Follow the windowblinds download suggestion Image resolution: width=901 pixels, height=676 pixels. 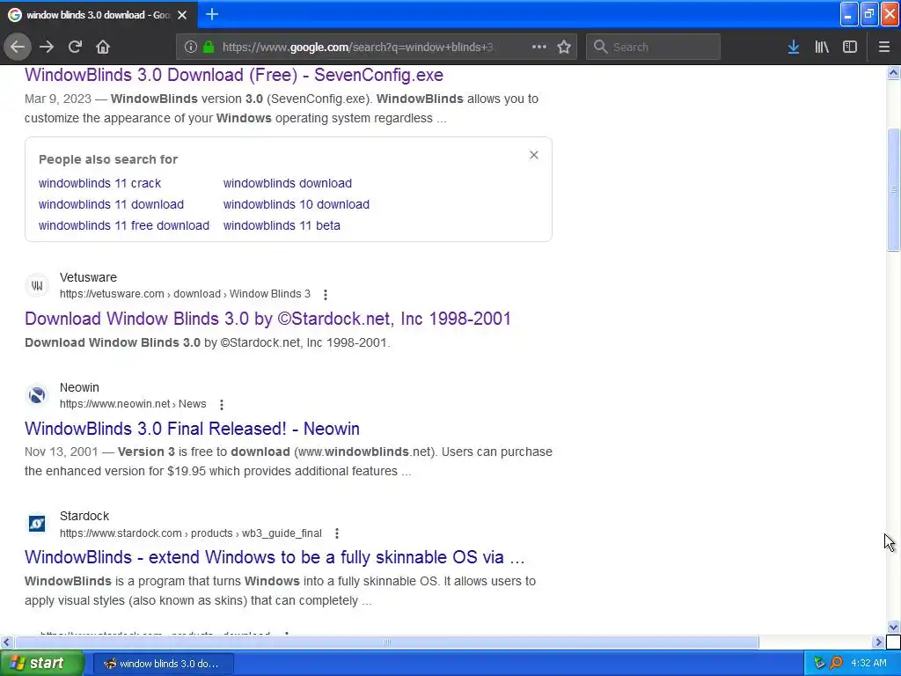(288, 183)
